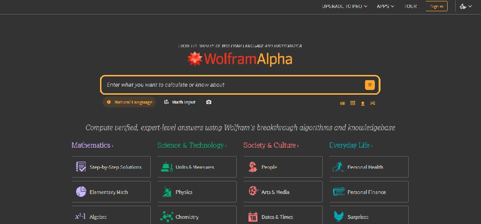The image size is (481, 224).
Task: Open the theme and language settings dropdown
Action: (x=465, y=6)
